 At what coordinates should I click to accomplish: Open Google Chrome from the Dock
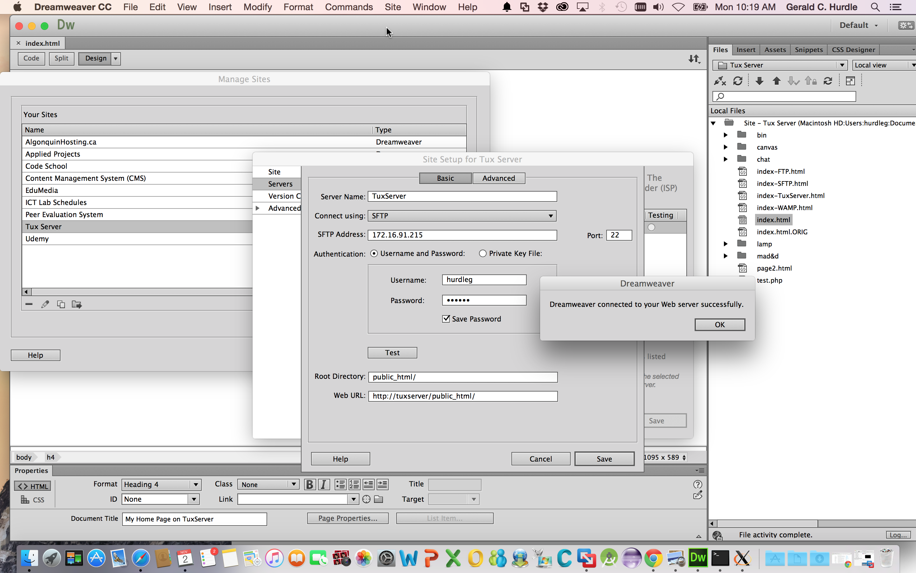(x=654, y=558)
